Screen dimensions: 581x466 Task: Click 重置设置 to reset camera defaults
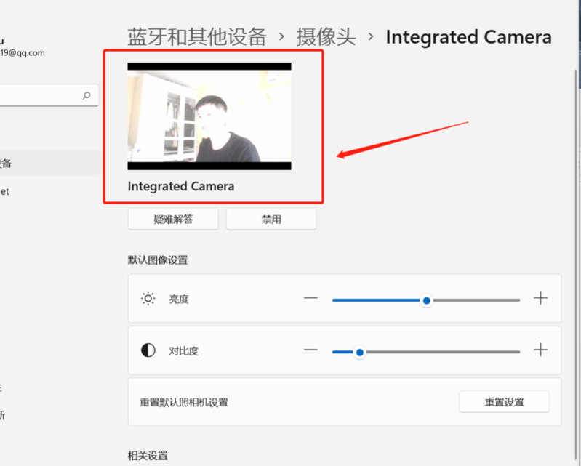(504, 401)
